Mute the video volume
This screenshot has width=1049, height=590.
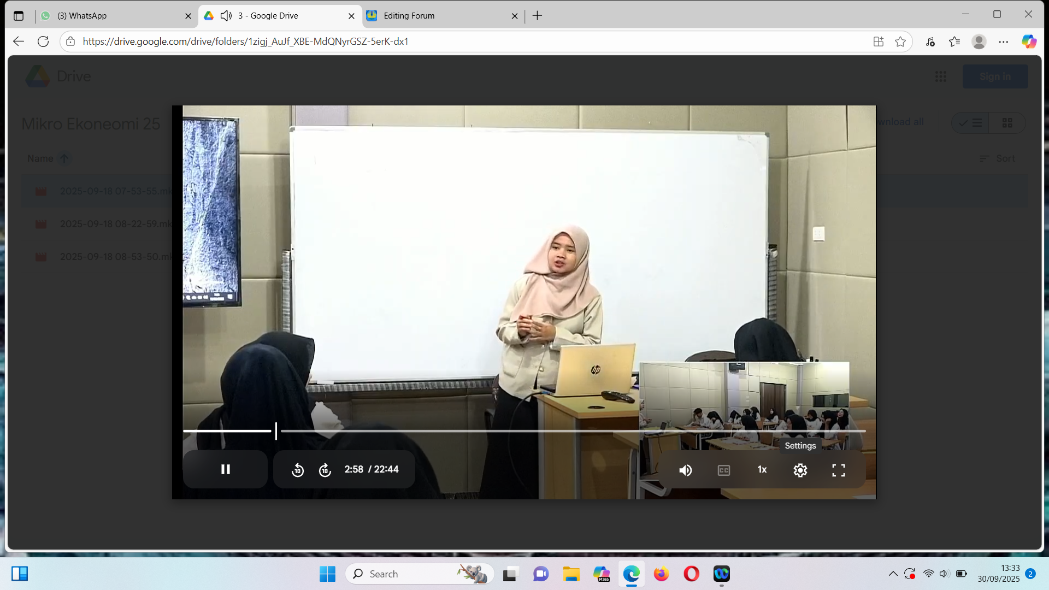pos(685,470)
